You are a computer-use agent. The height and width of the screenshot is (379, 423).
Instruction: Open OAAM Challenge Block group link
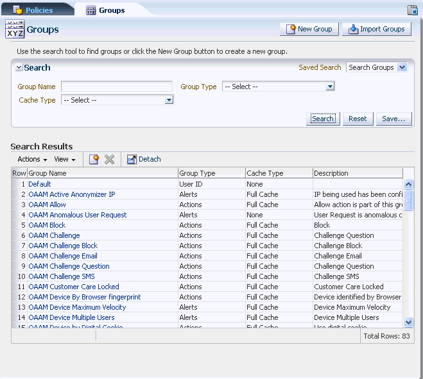tap(63, 246)
